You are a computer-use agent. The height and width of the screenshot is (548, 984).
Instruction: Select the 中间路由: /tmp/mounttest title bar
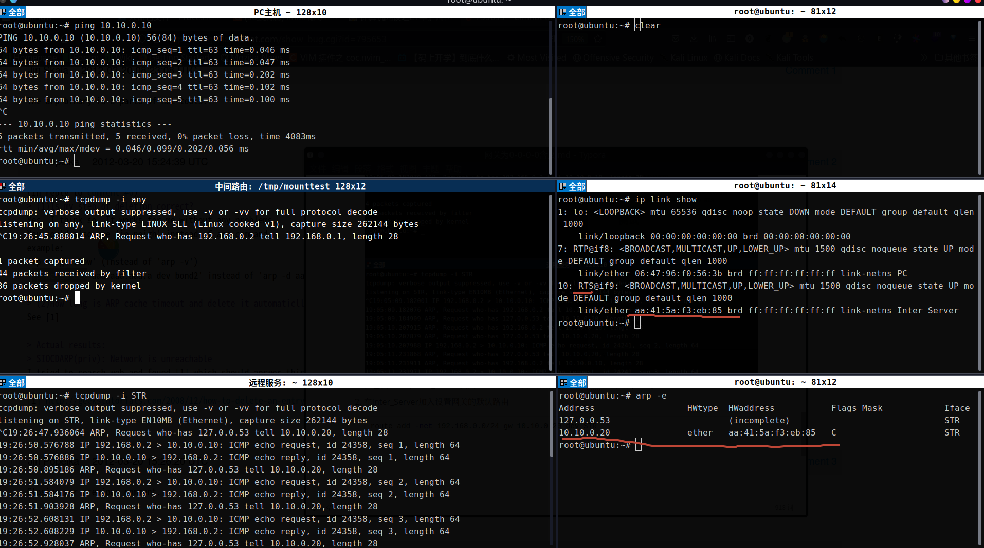290,186
